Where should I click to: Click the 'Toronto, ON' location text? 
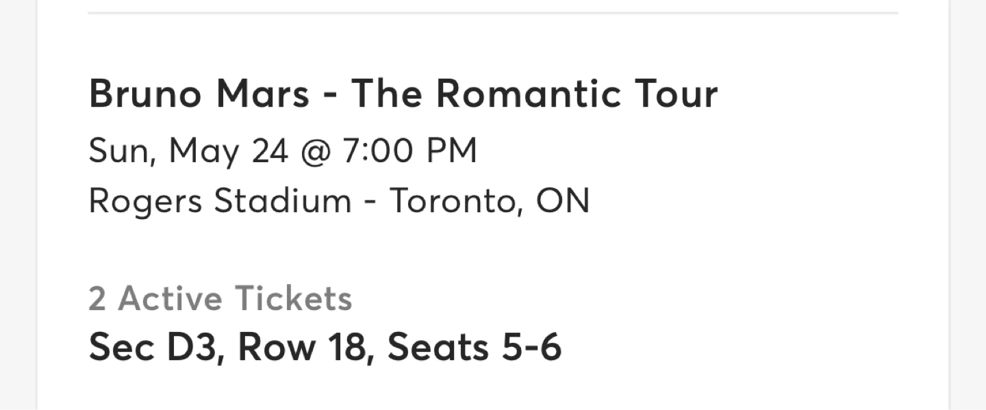pyautogui.click(x=490, y=201)
